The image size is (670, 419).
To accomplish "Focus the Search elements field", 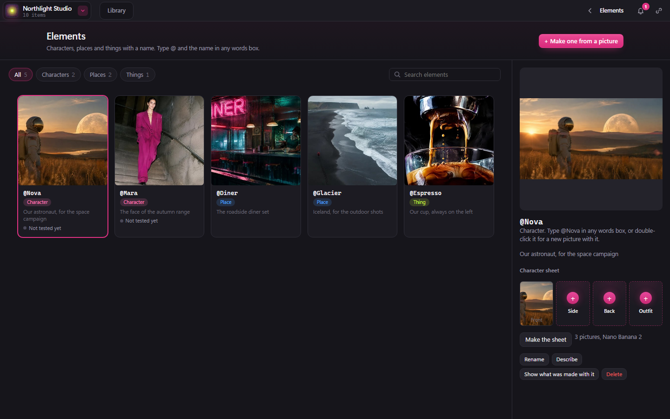I will pyautogui.click(x=445, y=74).
